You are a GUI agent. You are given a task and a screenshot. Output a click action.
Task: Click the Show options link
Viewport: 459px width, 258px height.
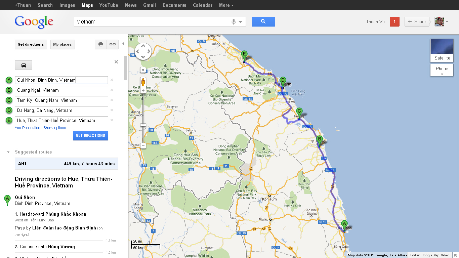click(55, 128)
